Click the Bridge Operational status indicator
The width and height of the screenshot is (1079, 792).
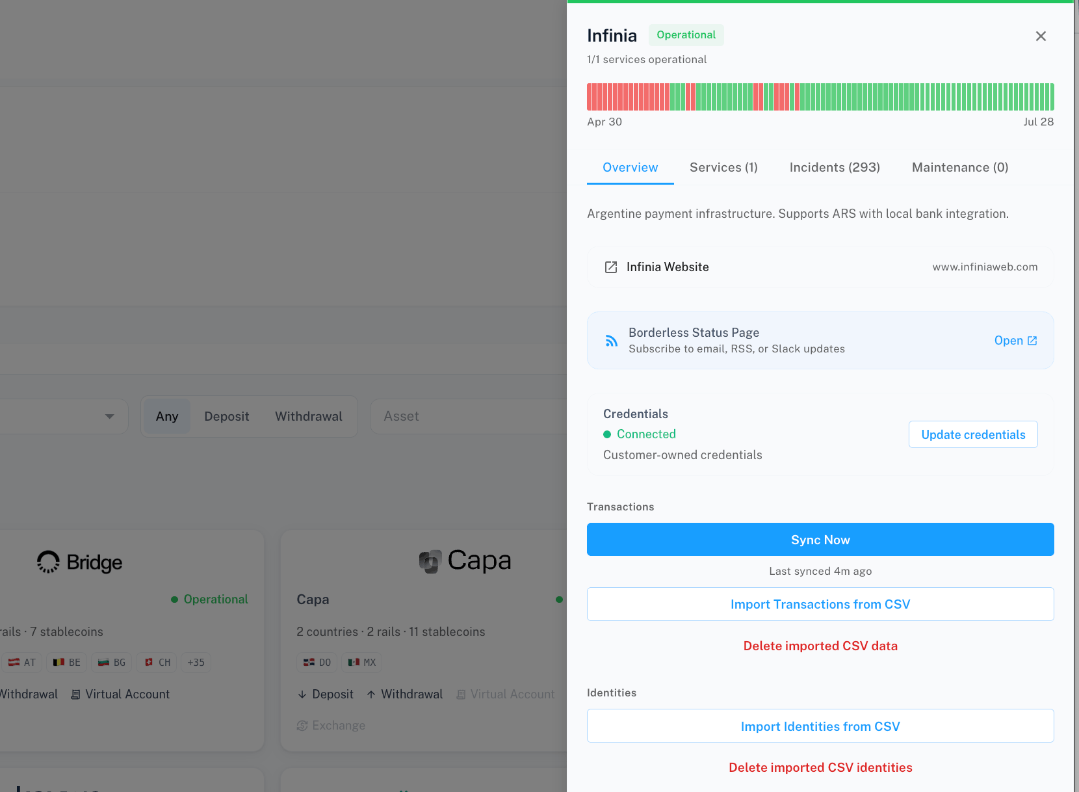point(209,600)
